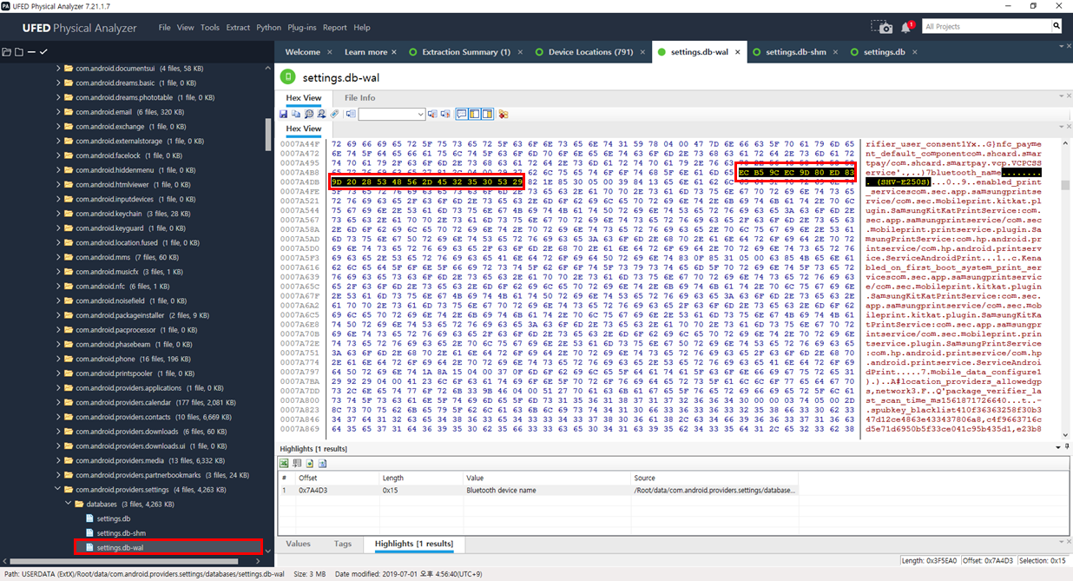The image size is (1073, 581).
Task: Open the hex toolbar combo box dropdown
Action: coord(420,114)
